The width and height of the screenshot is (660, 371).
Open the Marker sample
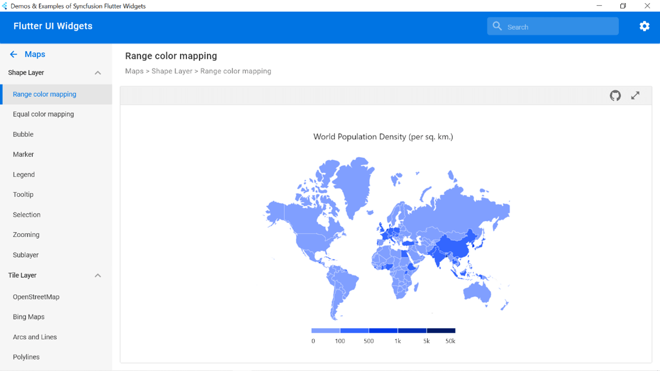[x=23, y=155]
